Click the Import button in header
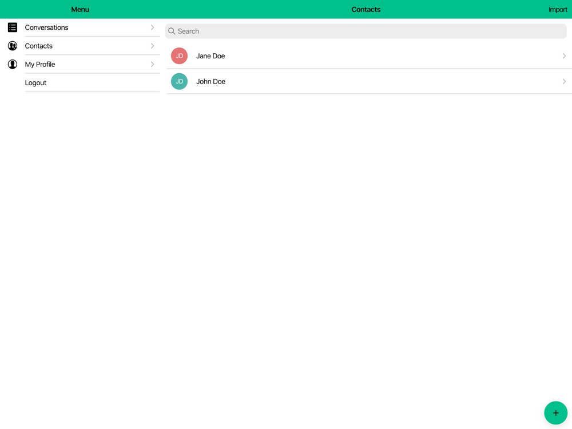 [558, 10]
